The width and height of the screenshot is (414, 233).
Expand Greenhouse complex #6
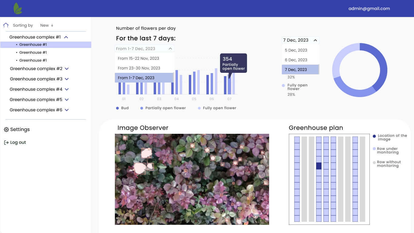pos(67,110)
